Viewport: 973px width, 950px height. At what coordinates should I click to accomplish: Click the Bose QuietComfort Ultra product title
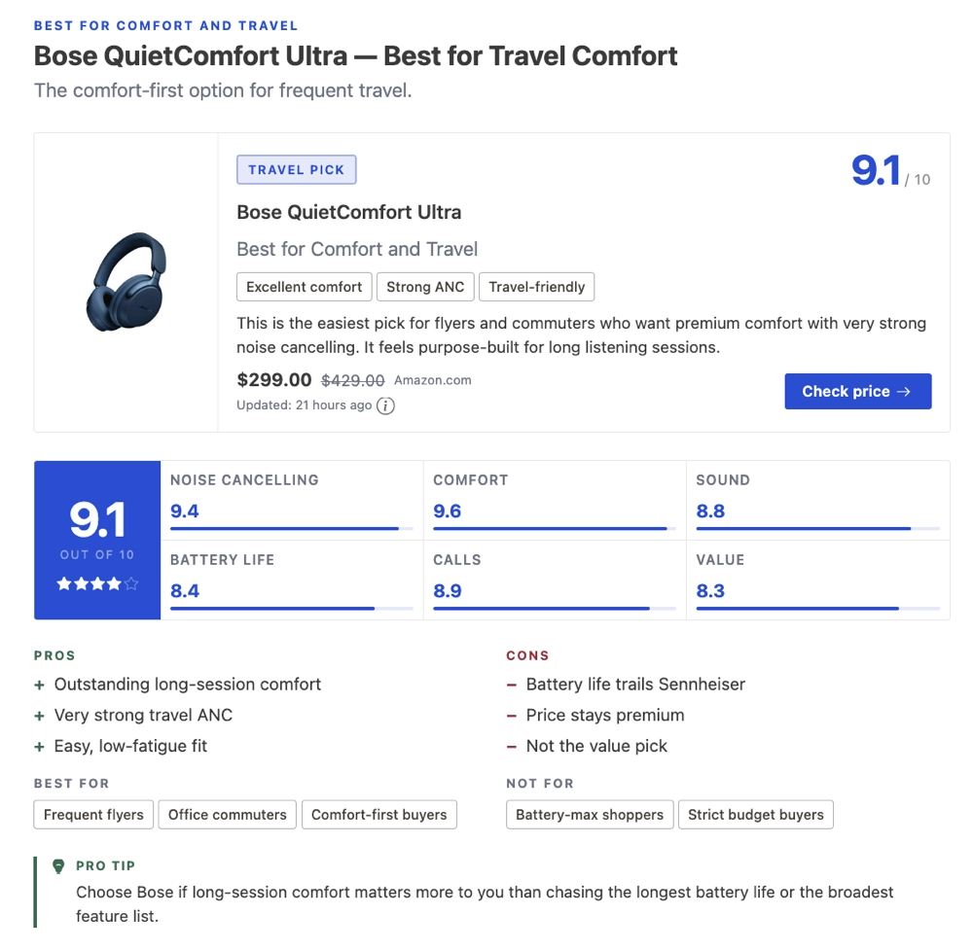[348, 213]
